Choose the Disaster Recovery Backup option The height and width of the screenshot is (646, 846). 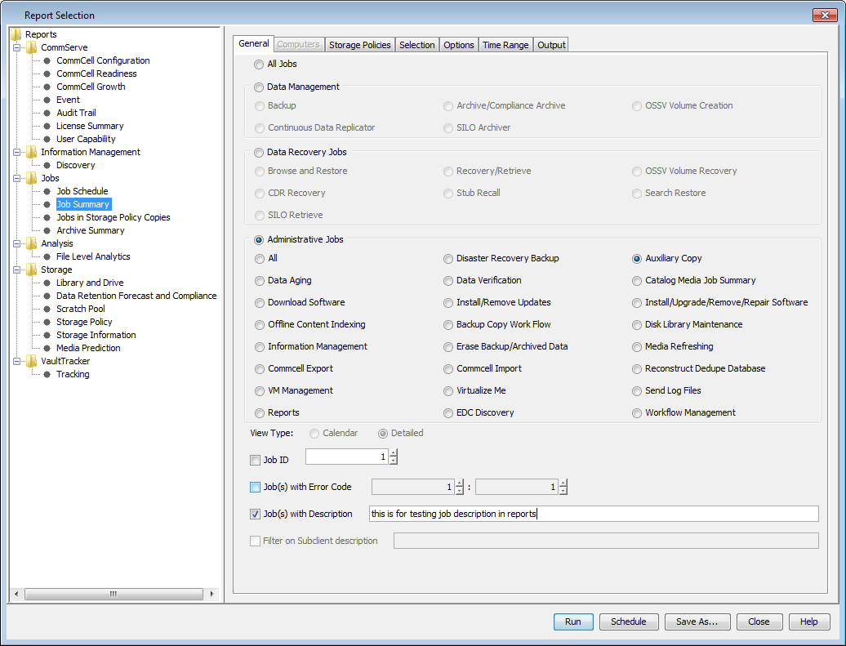tap(447, 259)
